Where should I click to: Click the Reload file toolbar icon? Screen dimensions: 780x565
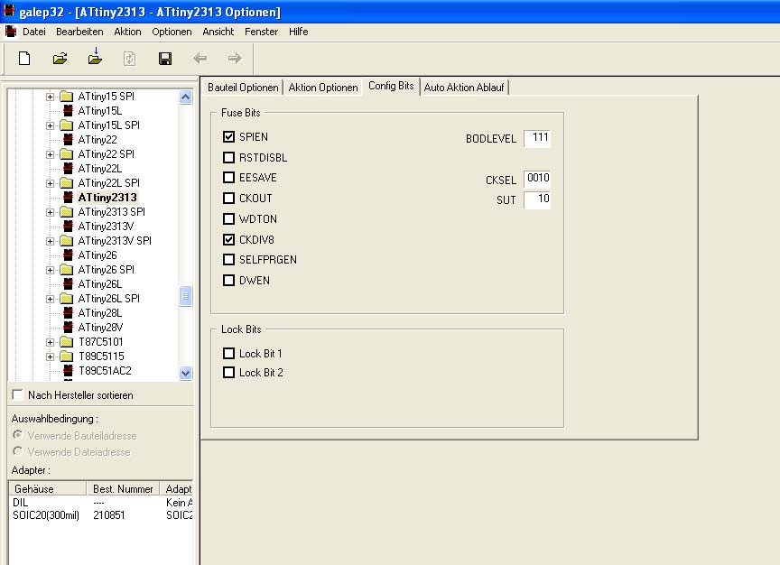click(x=129, y=59)
